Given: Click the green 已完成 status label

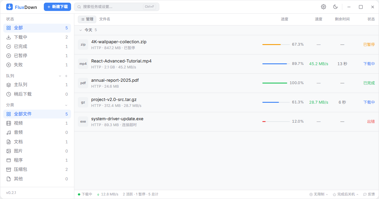Looking at the screenshot, I should click(369, 83).
